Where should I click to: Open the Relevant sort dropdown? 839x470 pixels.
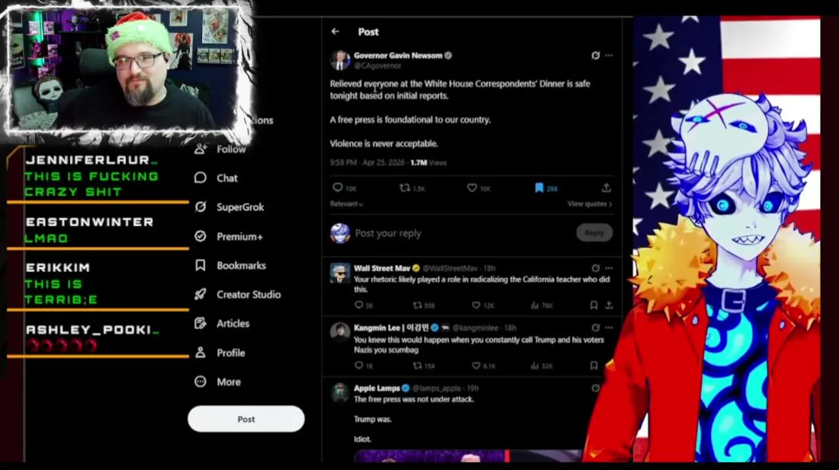346,204
